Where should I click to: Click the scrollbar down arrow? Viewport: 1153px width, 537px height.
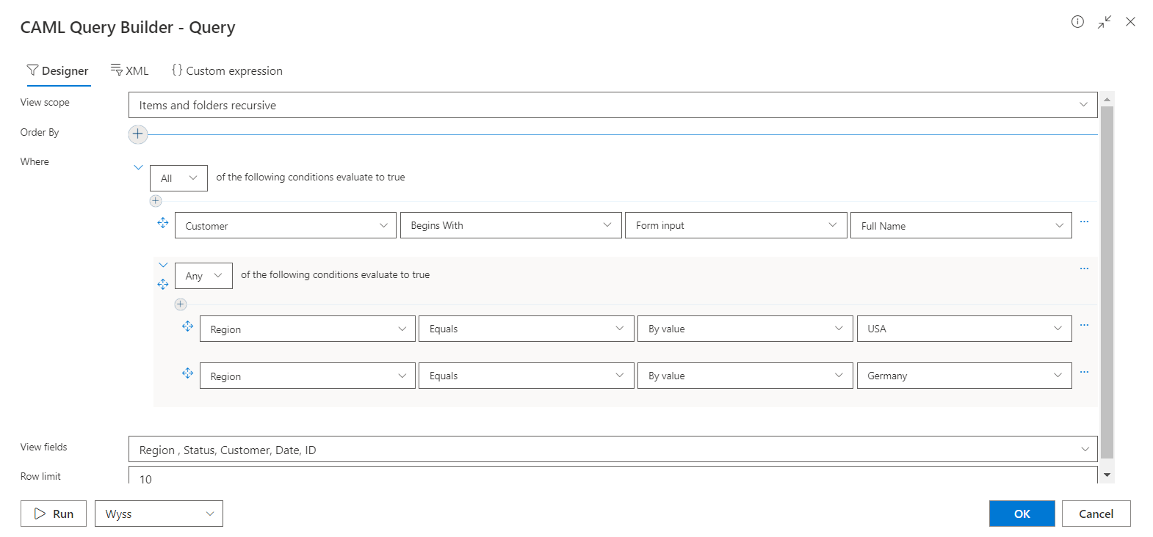[x=1107, y=475]
